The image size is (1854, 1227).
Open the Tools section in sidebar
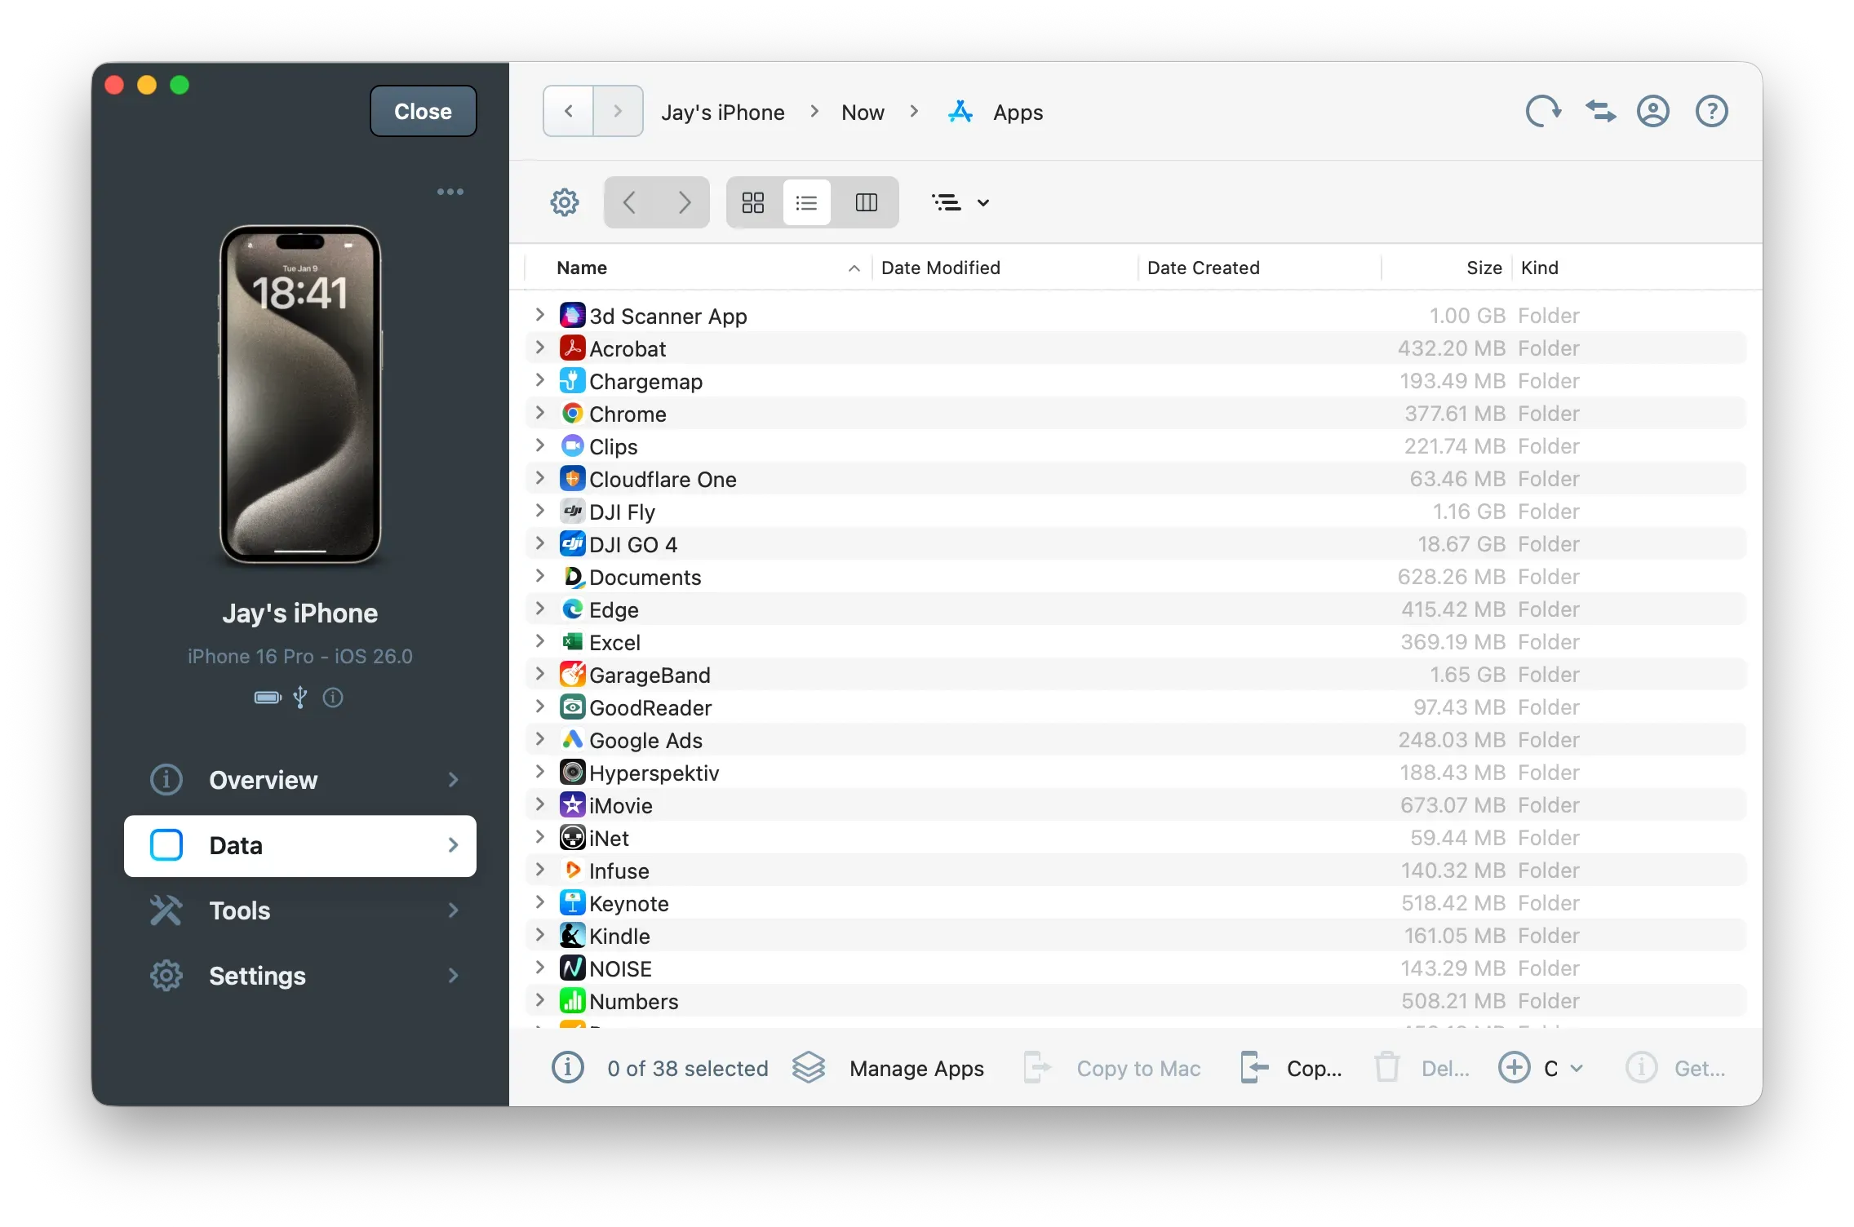(x=237, y=910)
